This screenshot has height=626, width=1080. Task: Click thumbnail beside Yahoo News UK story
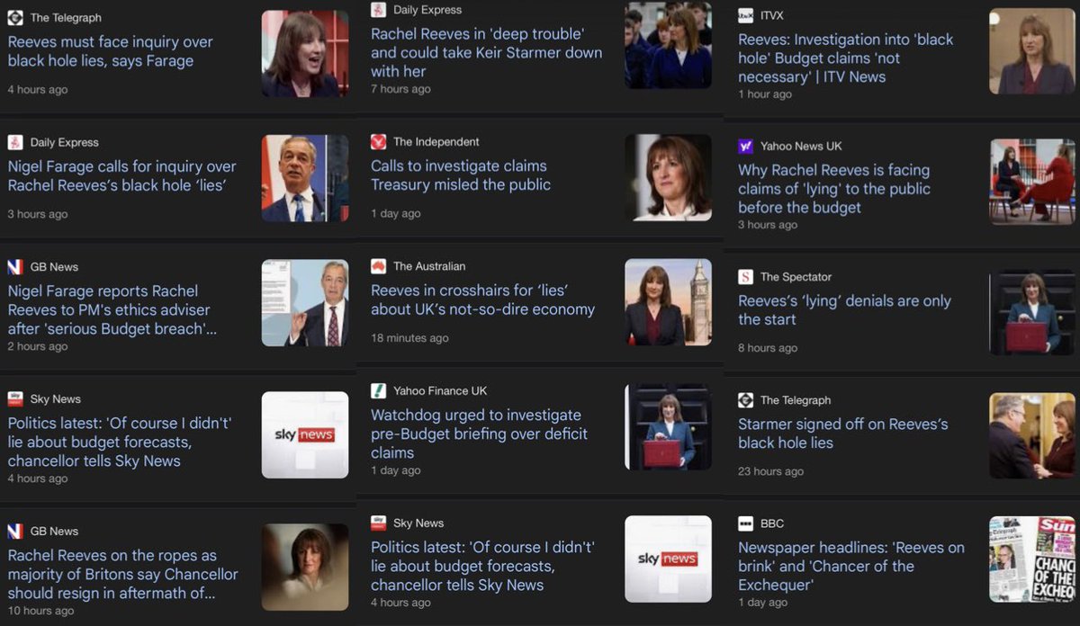tap(1032, 182)
